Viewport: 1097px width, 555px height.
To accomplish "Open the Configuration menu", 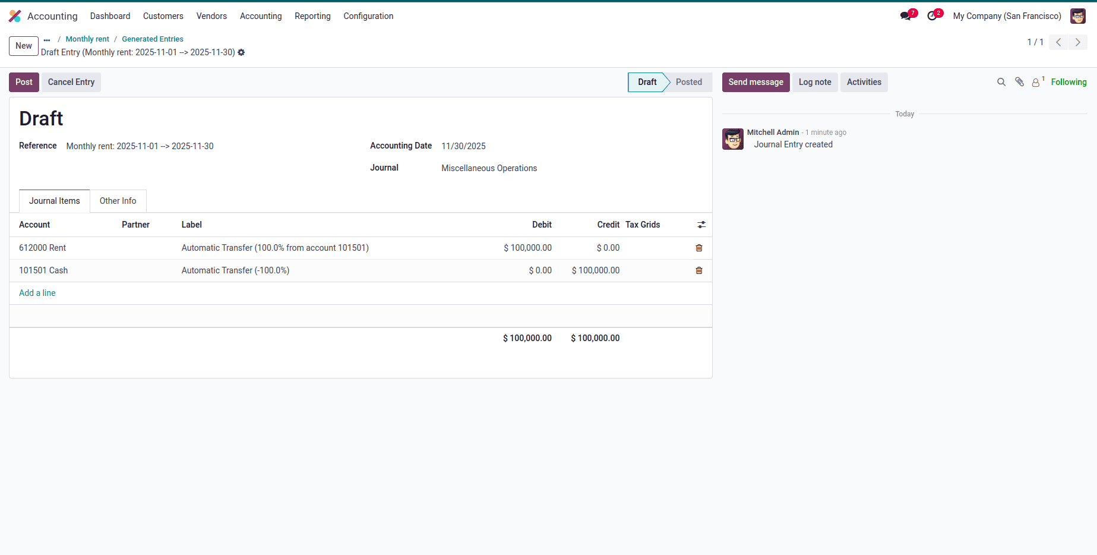I will click(x=368, y=16).
